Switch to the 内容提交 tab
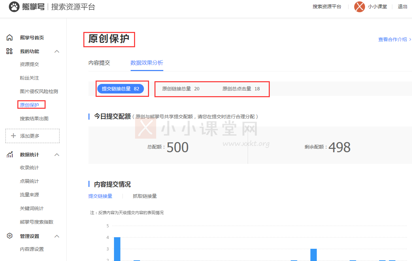Viewport: 412px width, 261px height. (99, 63)
